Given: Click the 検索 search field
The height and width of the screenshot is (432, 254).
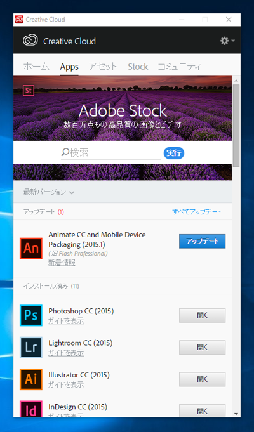Looking at the screenshot, I should [111, 153].
